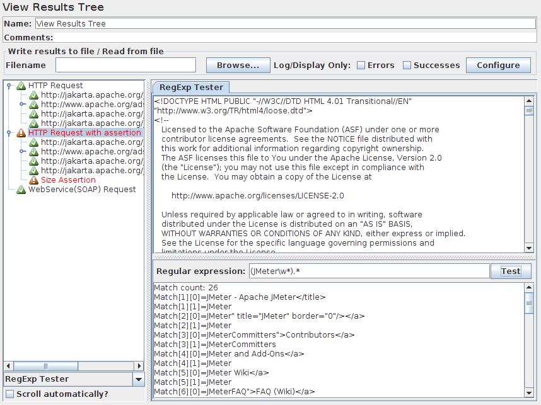Screen dimensions: 541x405
Task: Enable the Errors only checkbox
Action: (361, 66)
